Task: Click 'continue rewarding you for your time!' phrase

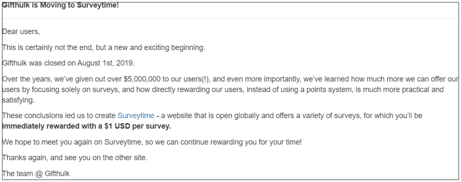Action: coord(241,142)
